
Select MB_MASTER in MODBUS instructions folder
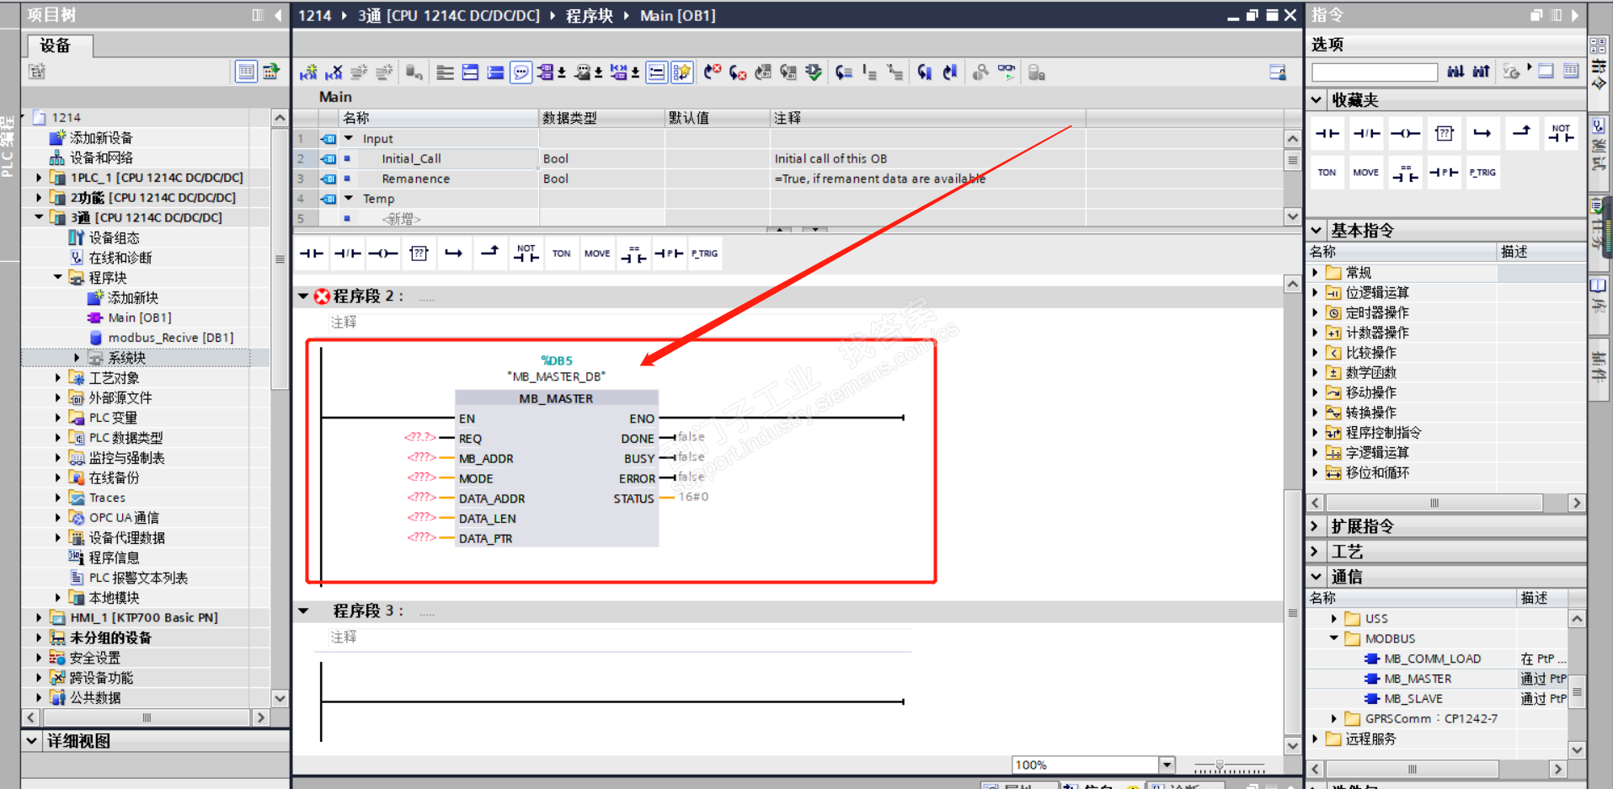point(1418,679)
